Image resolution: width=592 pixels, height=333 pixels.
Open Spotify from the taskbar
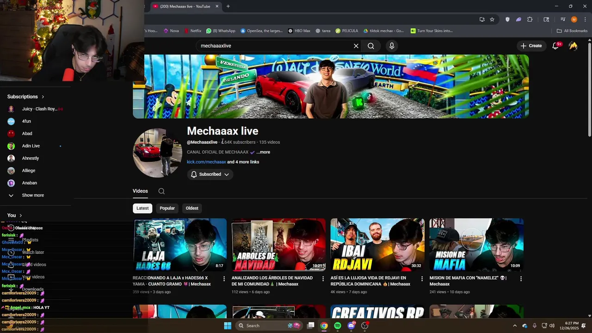click(338, 326)
